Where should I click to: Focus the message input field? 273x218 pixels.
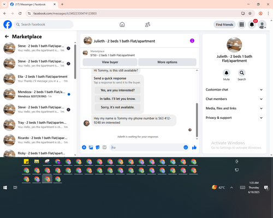146,147
